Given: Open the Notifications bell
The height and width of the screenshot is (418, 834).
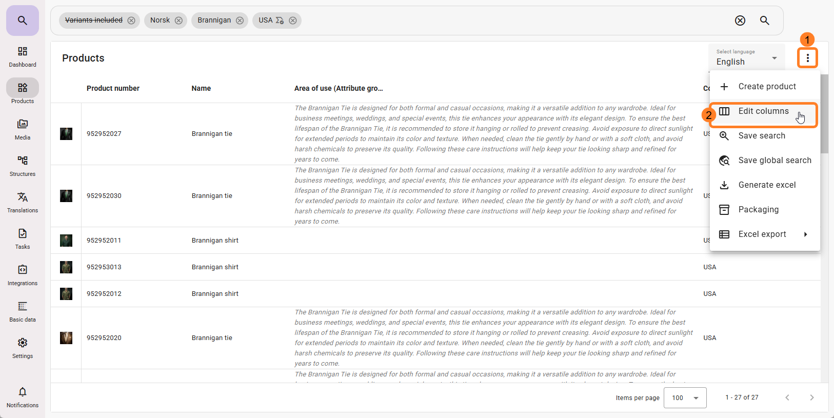Looking at the screenshot, I should [23, 397].
